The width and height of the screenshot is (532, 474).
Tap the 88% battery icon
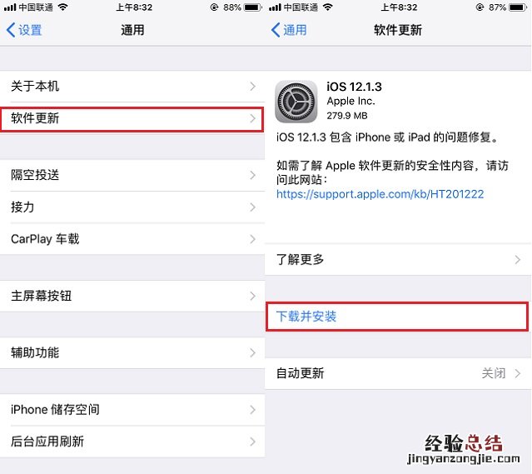click(252, 7)
